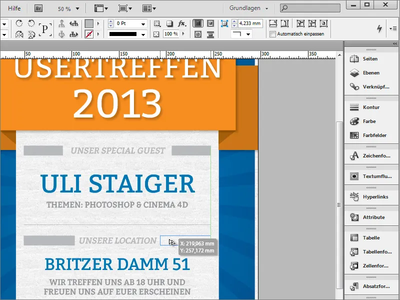This screenshot has height=300, width=400.
Task: Open the Hilfe menu
Action: coord(14,8)
